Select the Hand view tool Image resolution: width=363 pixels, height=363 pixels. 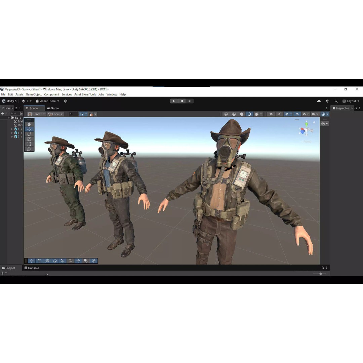point(29,124)
